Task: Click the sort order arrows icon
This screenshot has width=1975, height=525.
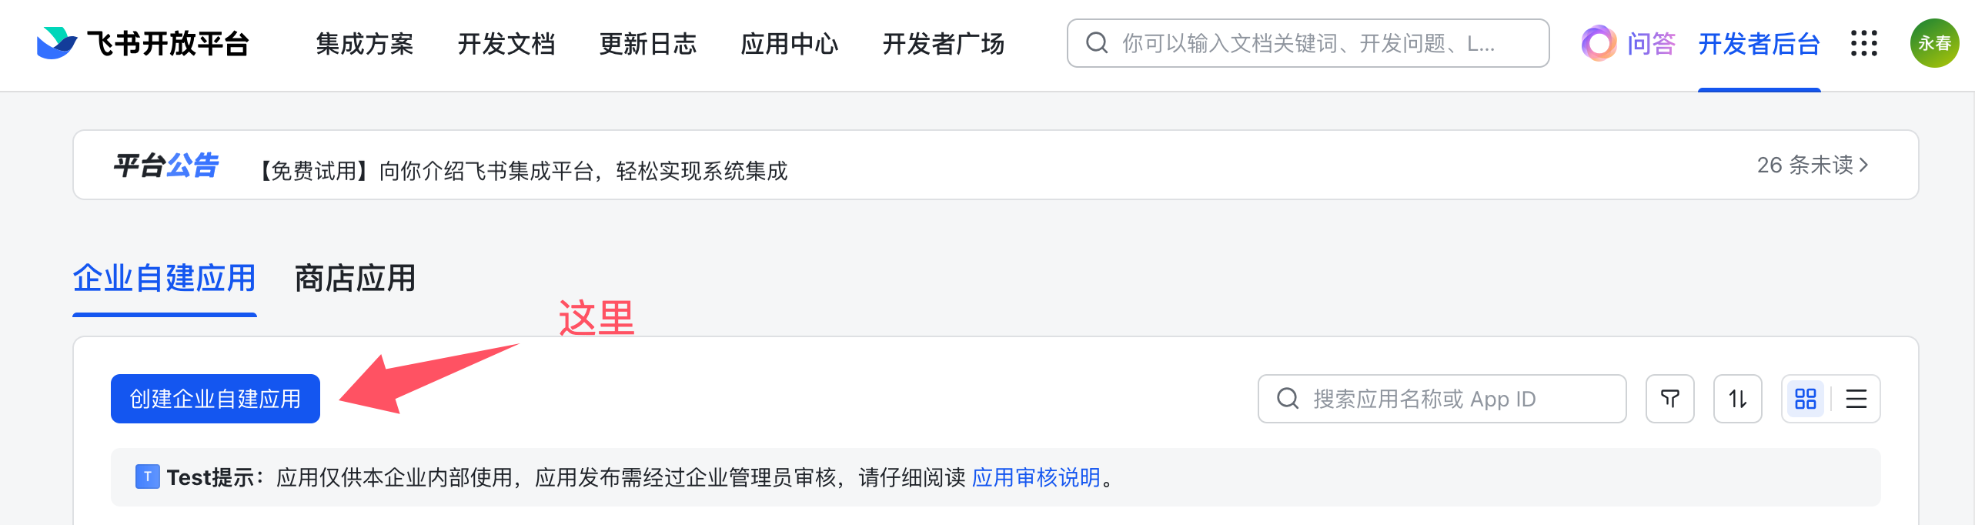Action: coord(1737,399)
